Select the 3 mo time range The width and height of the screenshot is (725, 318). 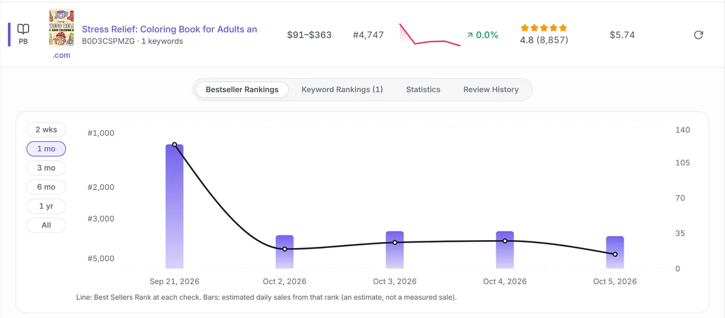click(46, 168)
